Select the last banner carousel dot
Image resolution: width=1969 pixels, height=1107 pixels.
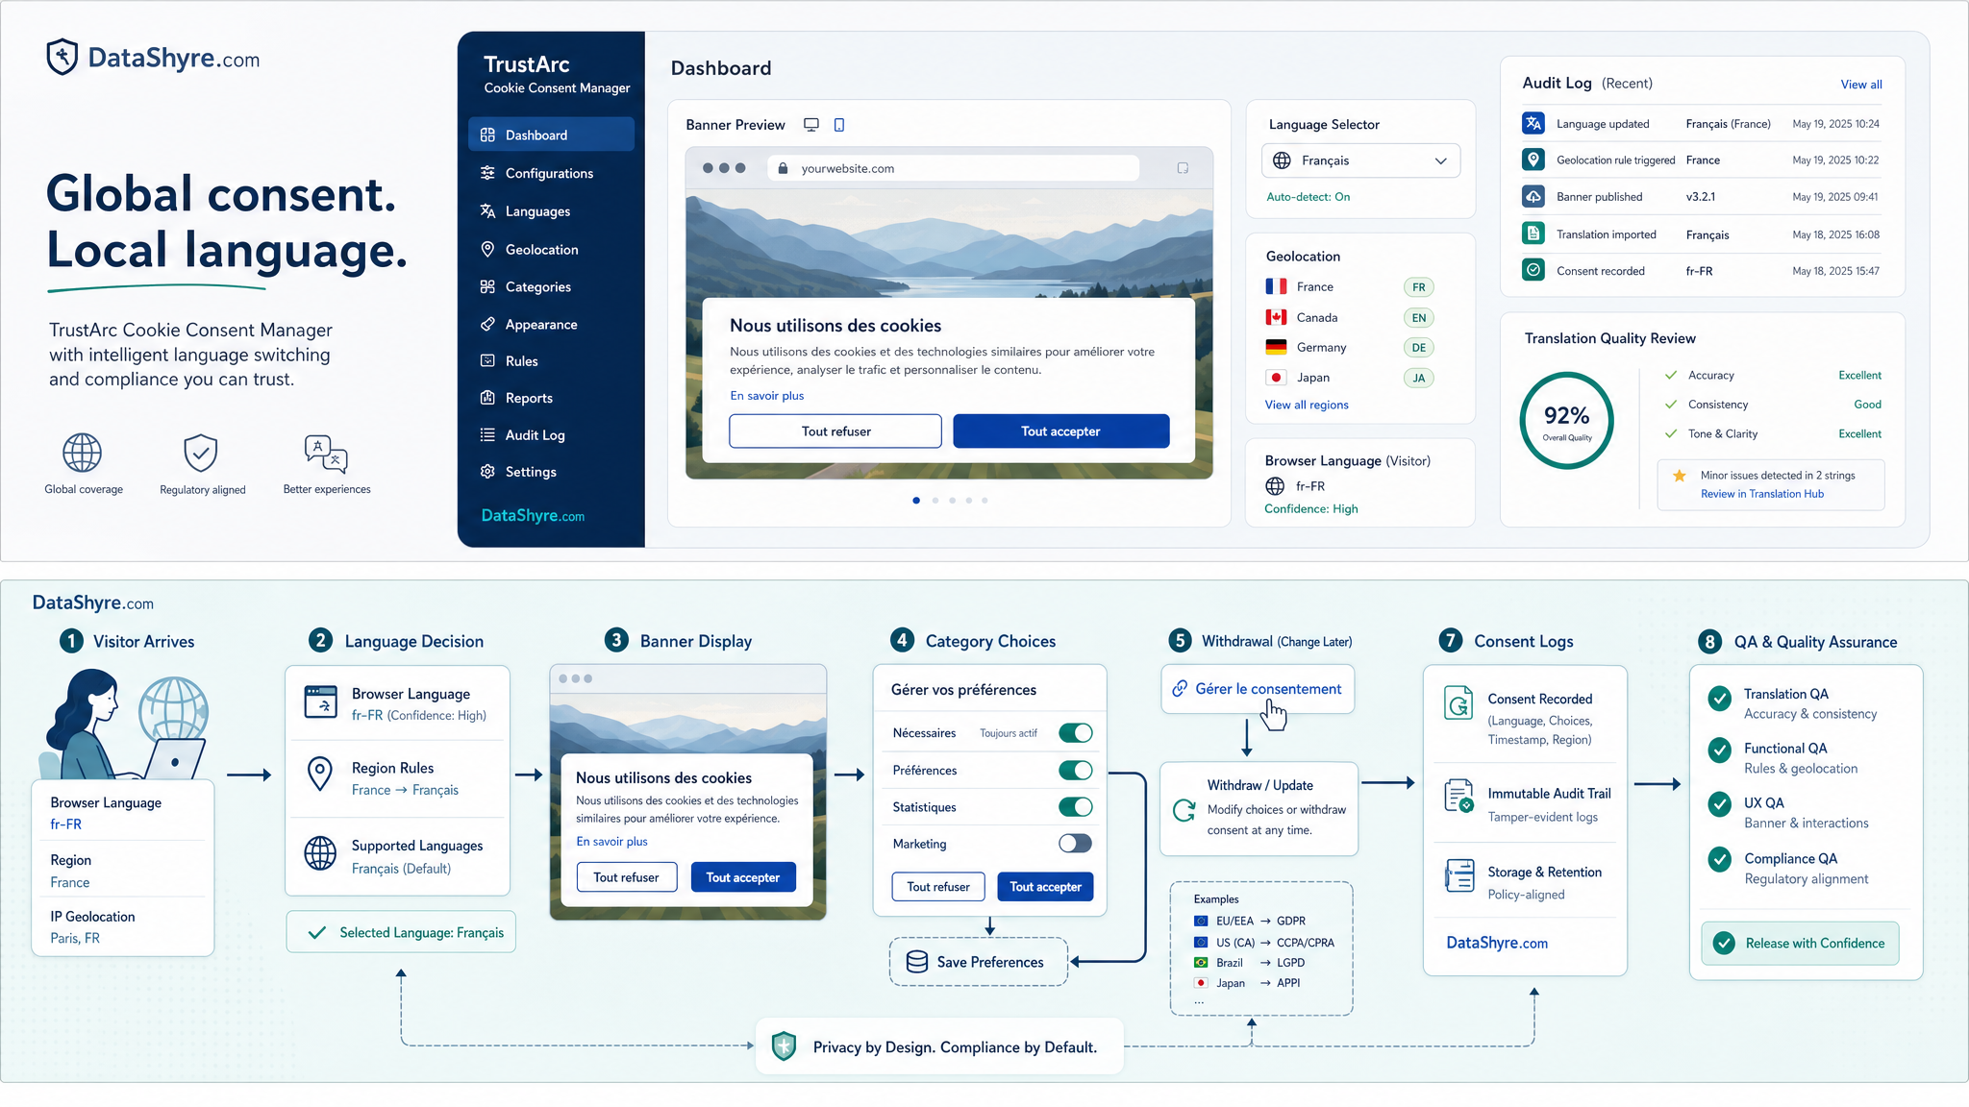[984, 501]
